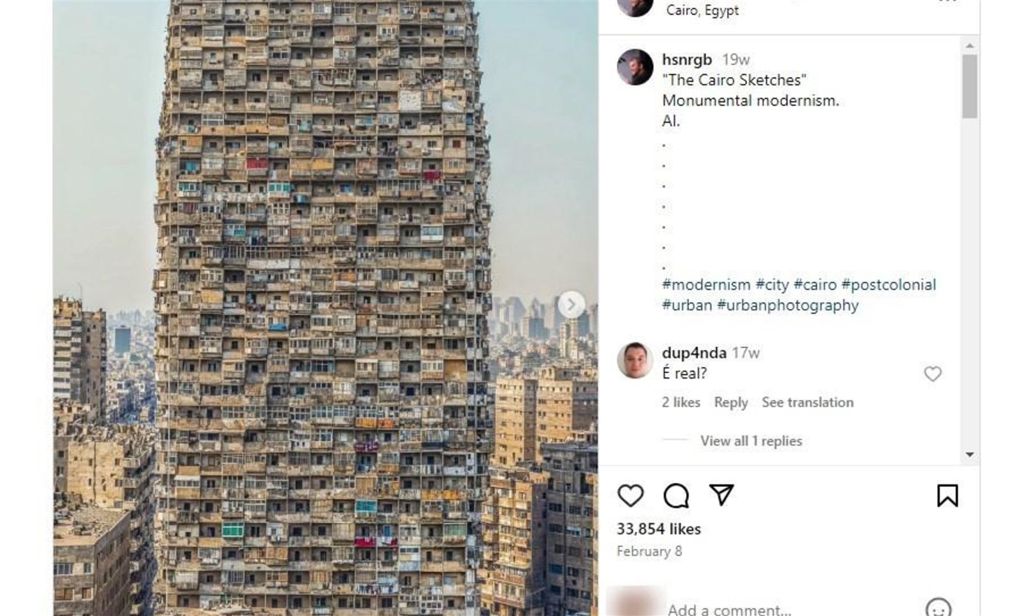Open the #urbanphotography hashtag
The width and height of the screenshot is (1018, 616).
tap(788, 305)
